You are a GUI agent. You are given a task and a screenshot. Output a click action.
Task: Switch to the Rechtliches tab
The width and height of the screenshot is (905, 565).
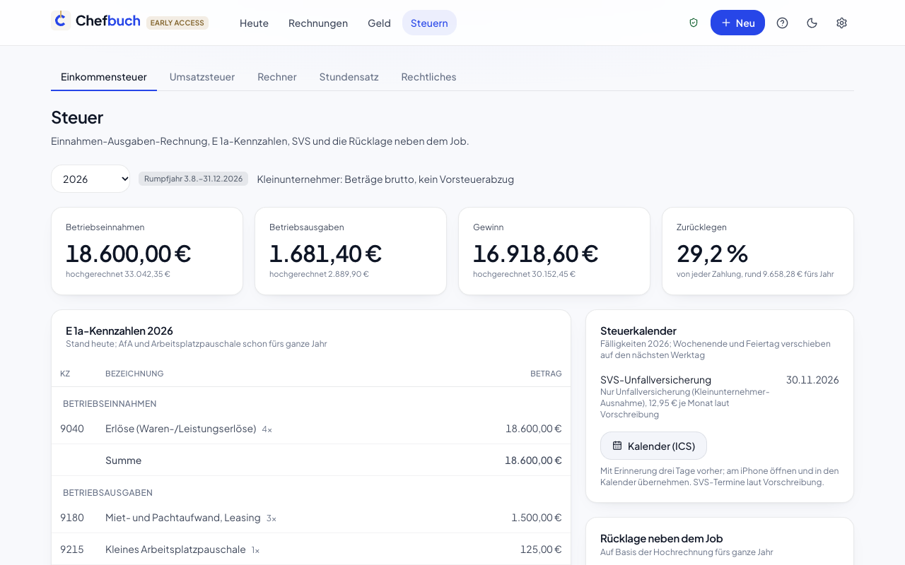point(428,77)
